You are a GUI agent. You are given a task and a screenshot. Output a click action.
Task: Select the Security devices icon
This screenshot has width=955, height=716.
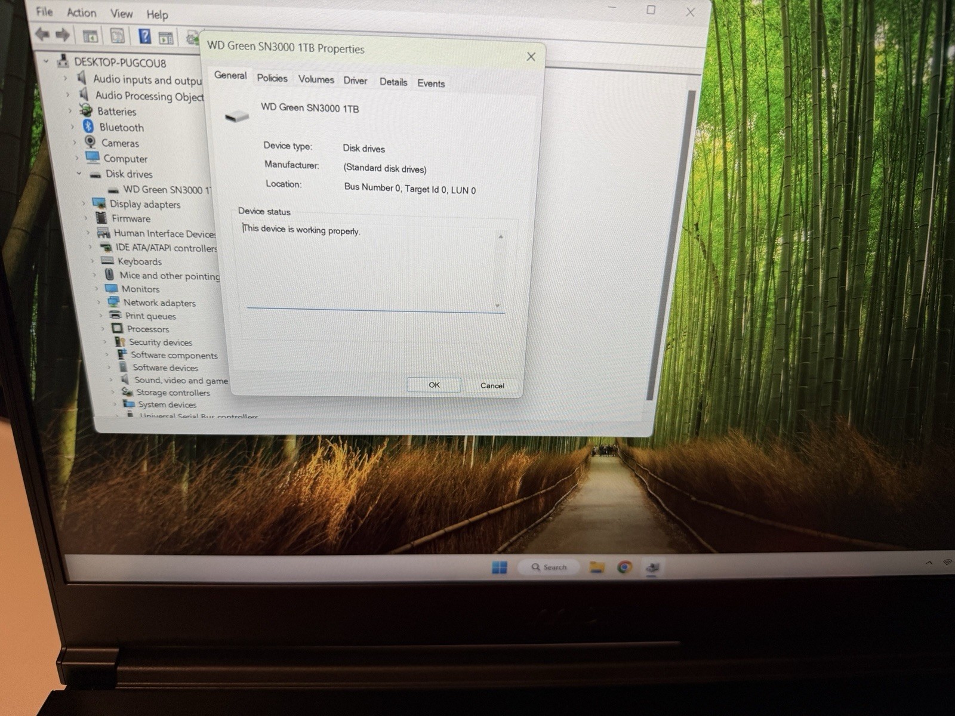119,341
